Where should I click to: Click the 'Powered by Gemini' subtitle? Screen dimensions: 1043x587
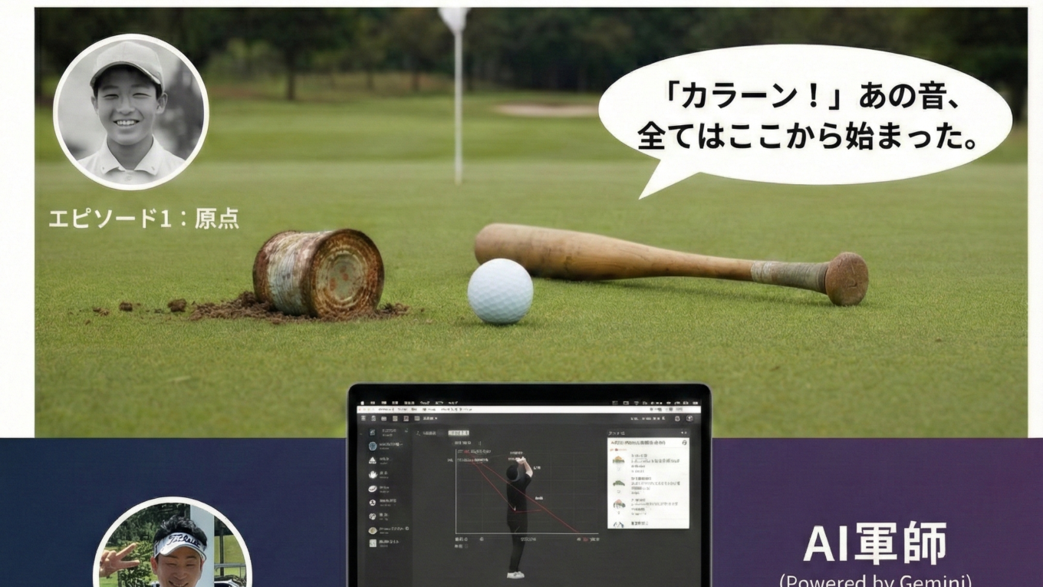click(x=874, y=579)
